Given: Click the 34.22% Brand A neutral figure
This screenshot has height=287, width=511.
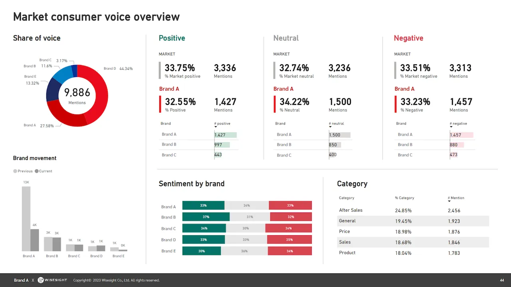Looking at the screenshot, I should 295,102.
